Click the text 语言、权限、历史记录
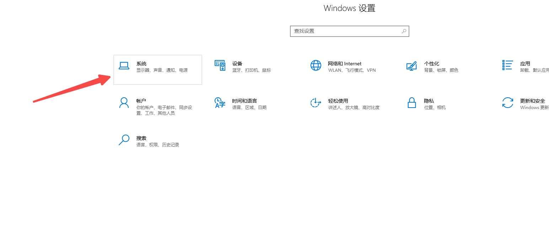549x244 pixels. point(158,145)
